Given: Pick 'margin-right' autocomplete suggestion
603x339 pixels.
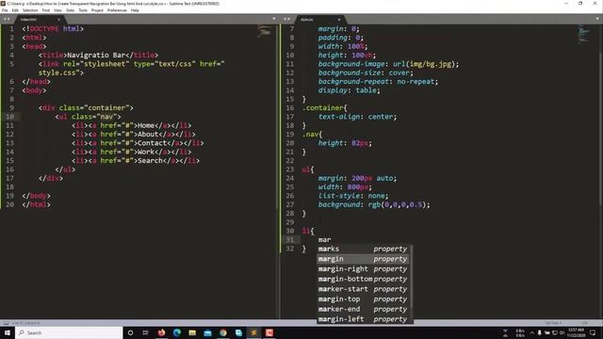Looking at the screenshot, I should pos(362,269).
